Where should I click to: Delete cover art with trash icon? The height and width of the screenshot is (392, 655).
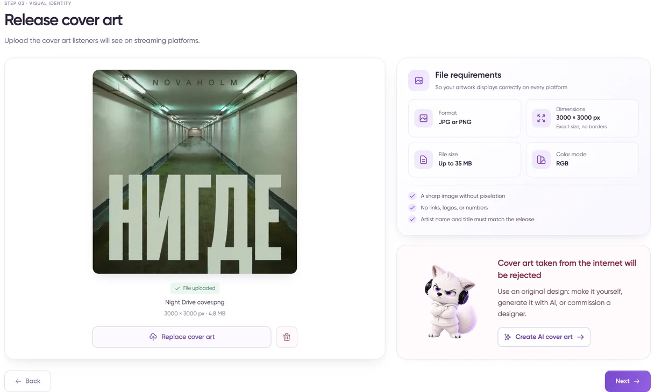tap(287, 337)
